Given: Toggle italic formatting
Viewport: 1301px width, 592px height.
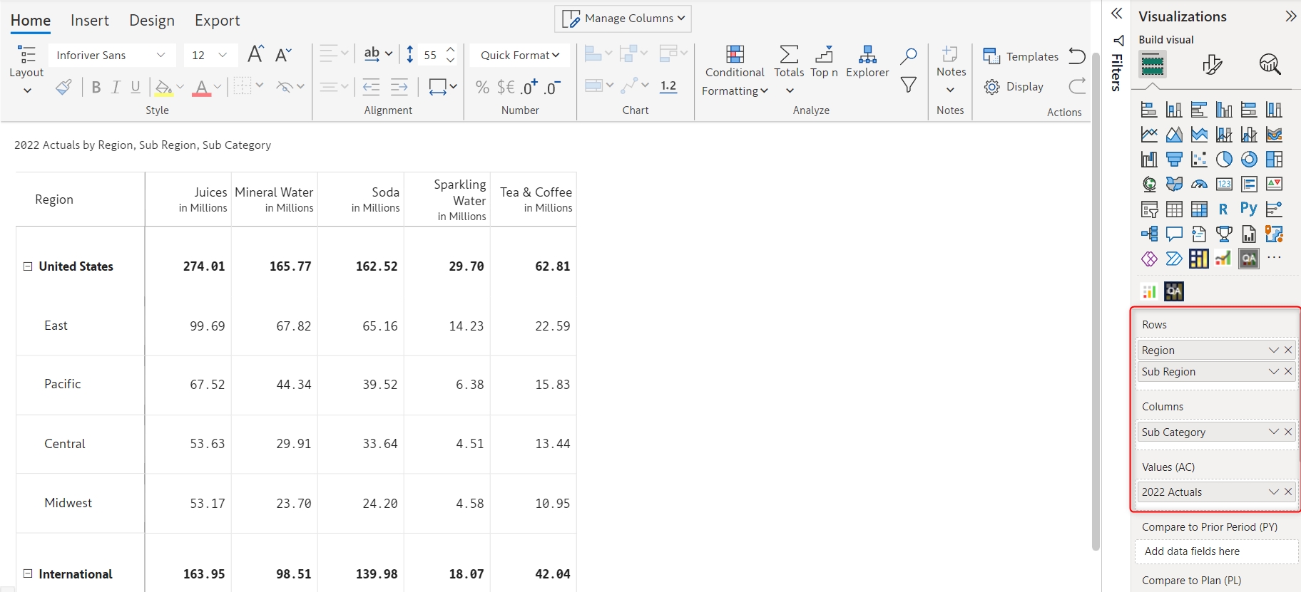Looking at the screenshot, I should (x=116, y=87).
